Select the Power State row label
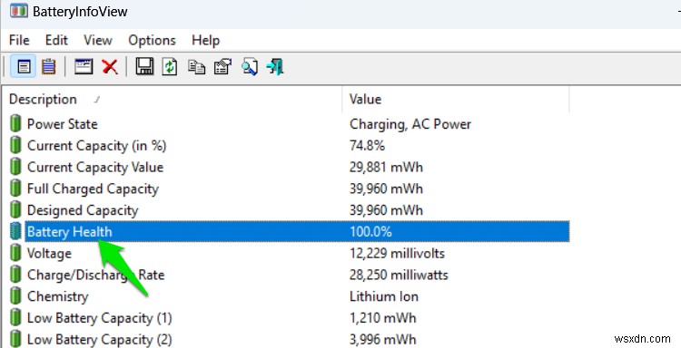 point(62,124)
